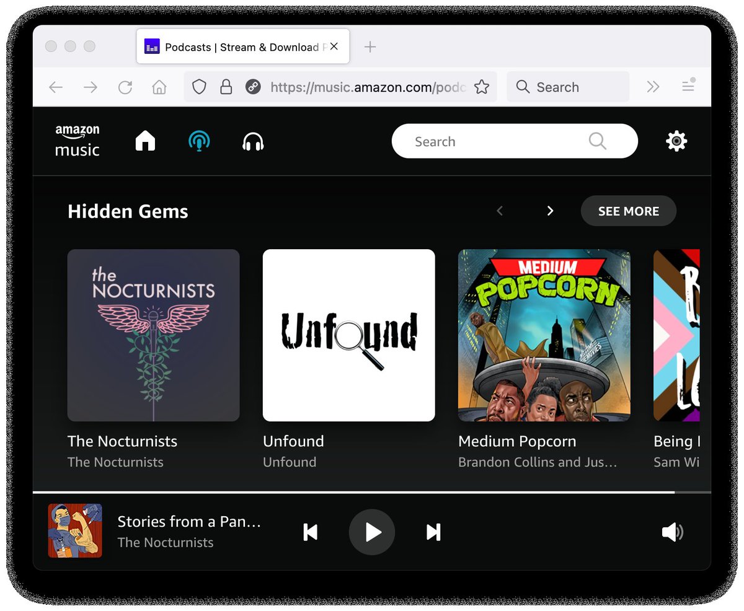Open the browser hamburger menu
Image resolution: width=744 pixels, height=611 pixels.
(688, 87)
